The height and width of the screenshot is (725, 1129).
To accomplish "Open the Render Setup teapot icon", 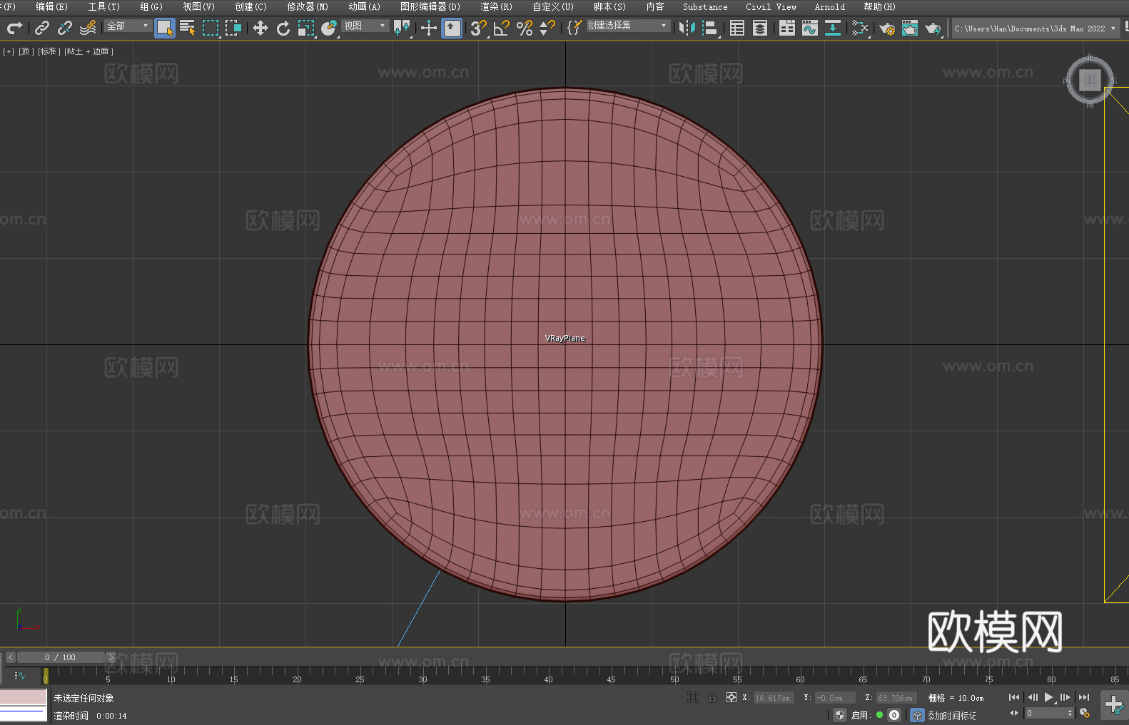I will click(886, 28).
